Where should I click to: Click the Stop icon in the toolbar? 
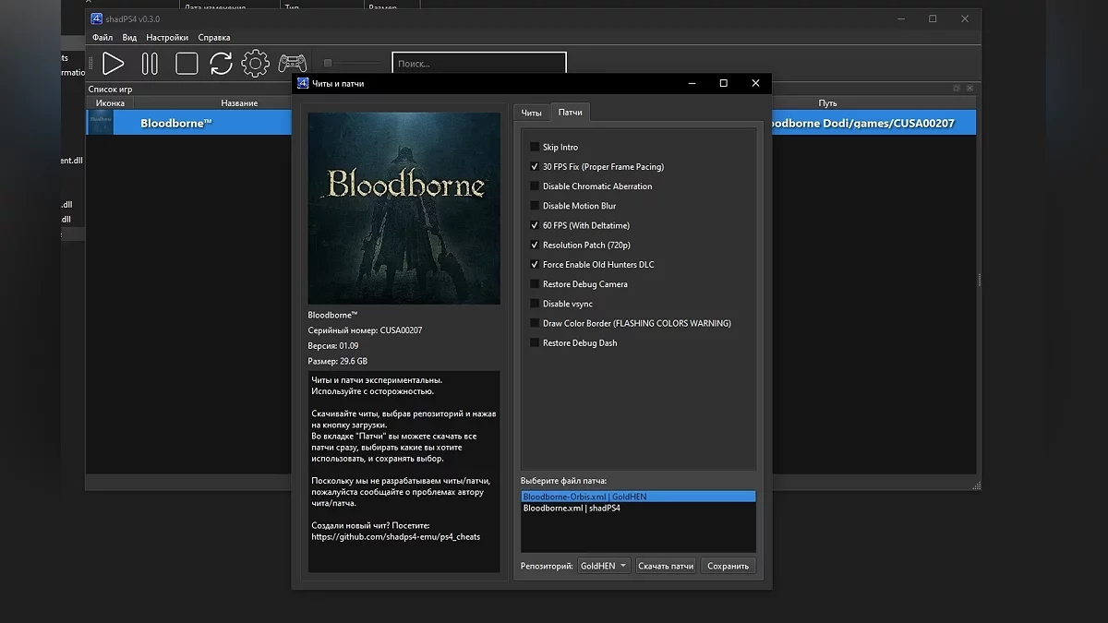(x=187, y=64)
